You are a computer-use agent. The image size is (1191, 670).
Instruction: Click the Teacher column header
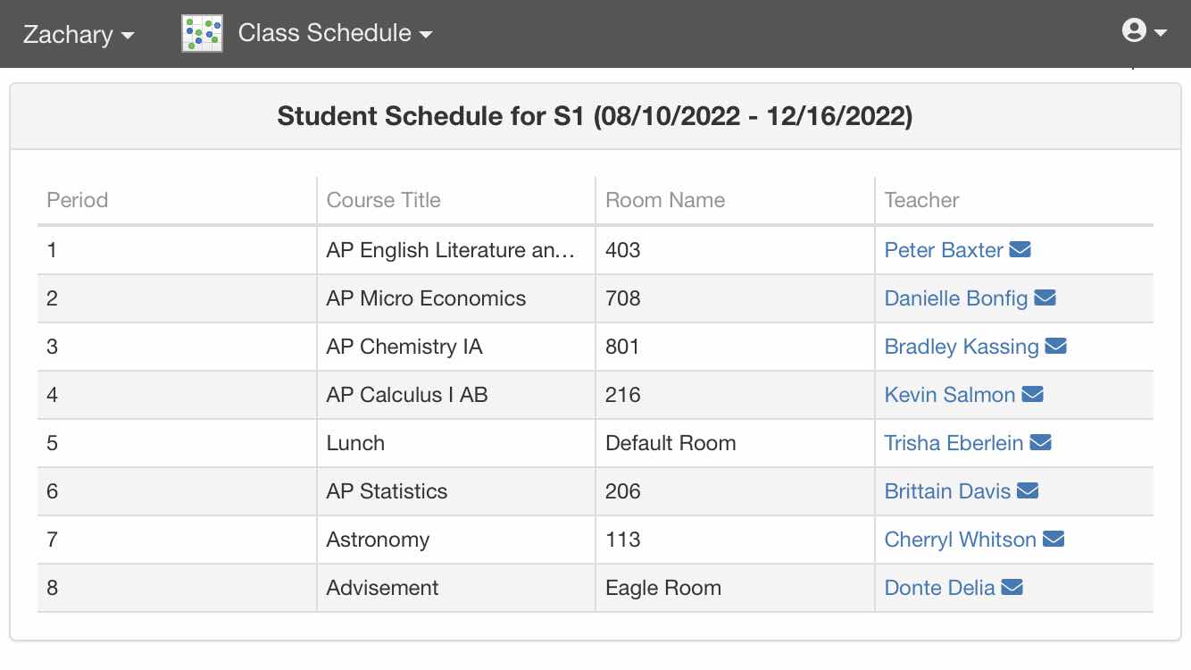pyautogui.click(x=921, y=200)
